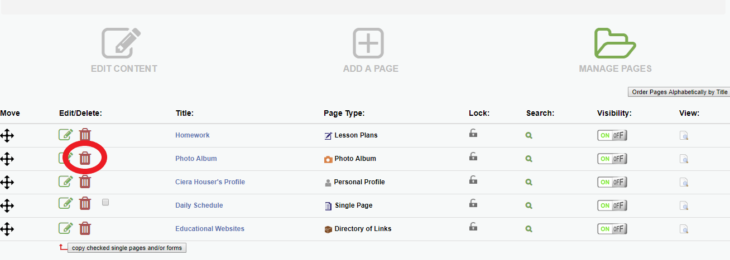Open the Photo Album title link

click(x=196, y=159)
